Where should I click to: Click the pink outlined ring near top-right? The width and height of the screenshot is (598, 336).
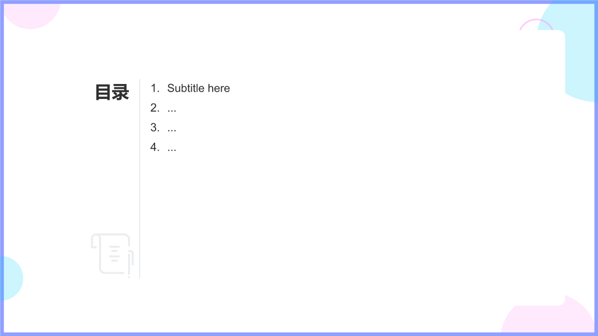[536, 25]
